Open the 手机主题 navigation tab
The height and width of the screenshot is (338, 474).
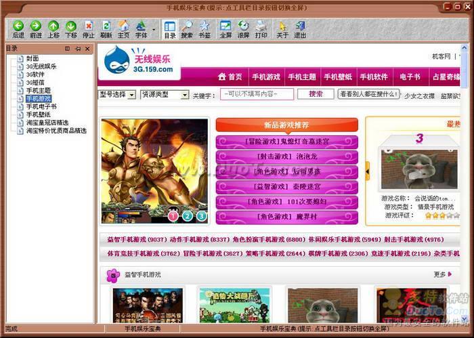coord(302,77)
